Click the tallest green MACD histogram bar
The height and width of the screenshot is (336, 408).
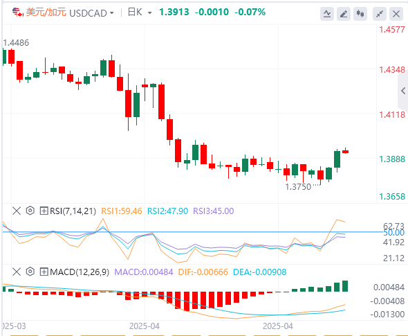click(x=345, y=286)
